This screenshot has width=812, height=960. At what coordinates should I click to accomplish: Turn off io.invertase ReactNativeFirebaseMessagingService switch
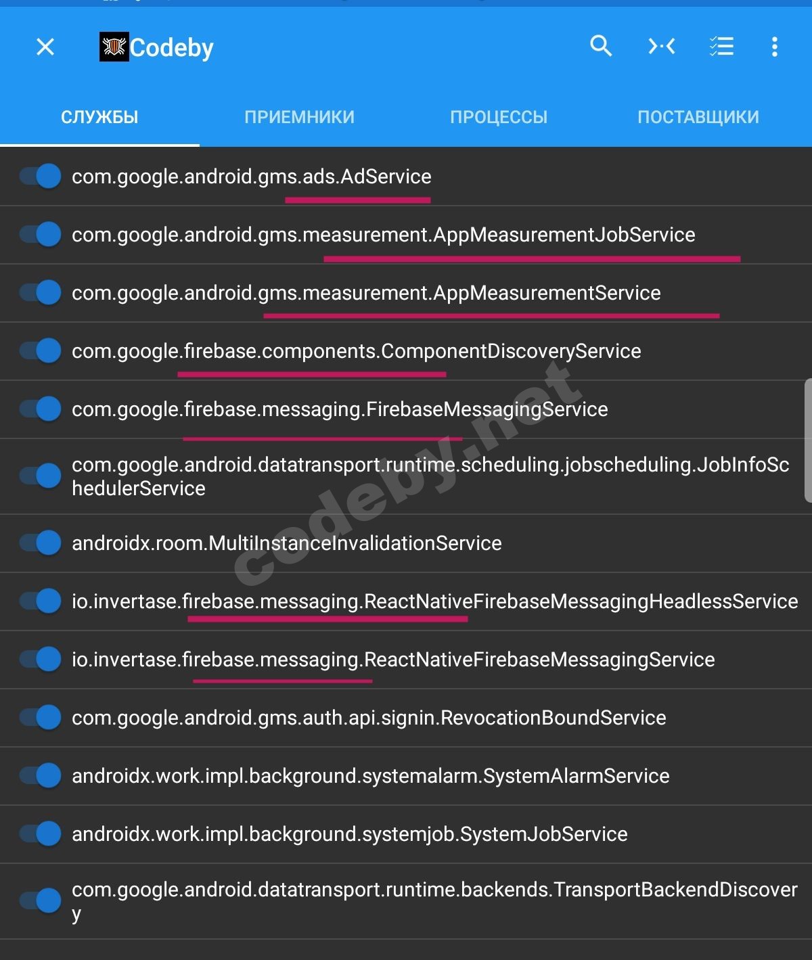coord(41,659)
